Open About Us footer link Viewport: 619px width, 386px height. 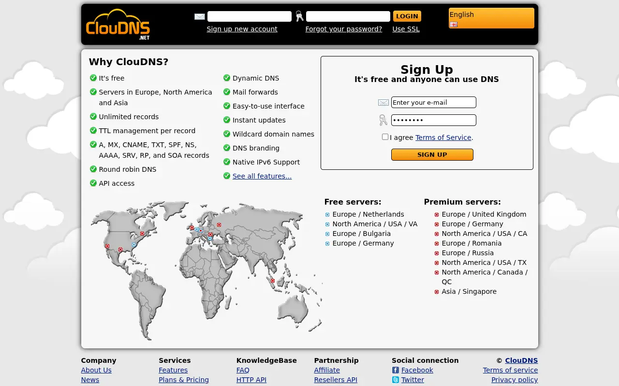point(96,370)
